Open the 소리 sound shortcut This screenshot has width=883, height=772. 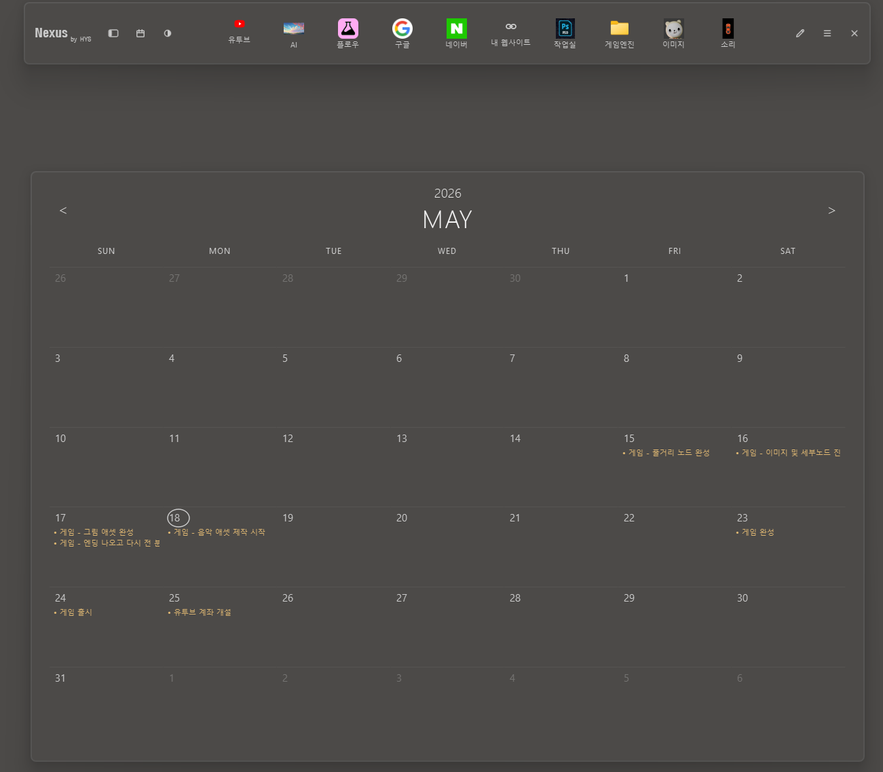(728, 33)
